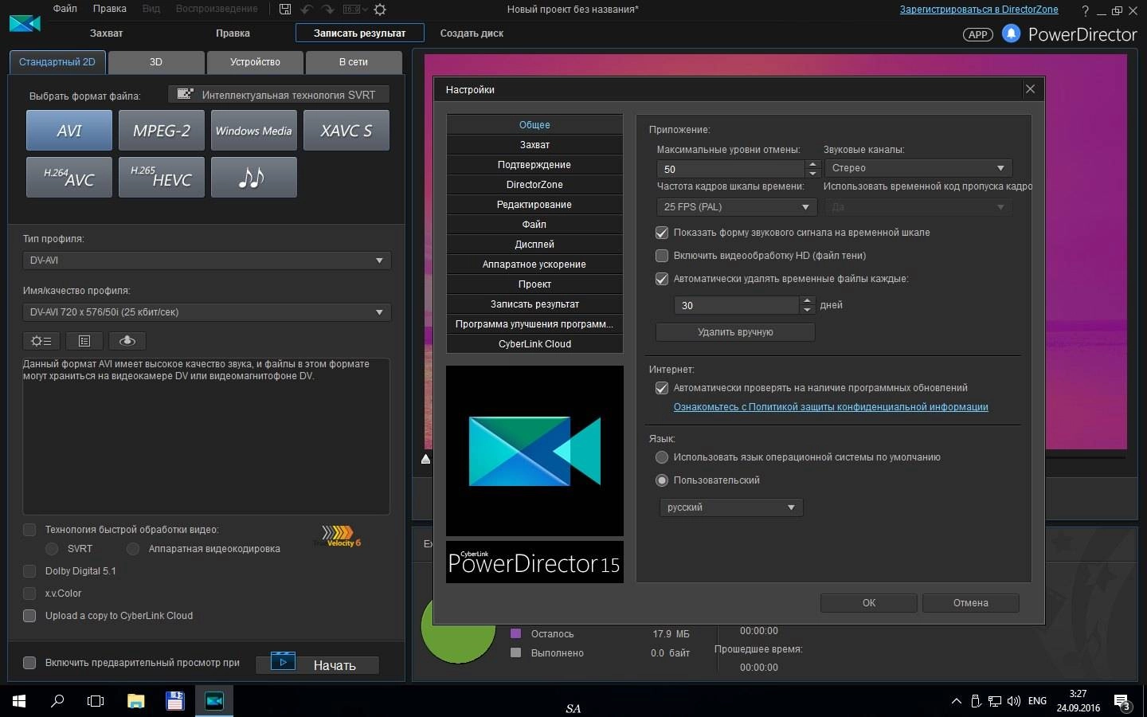
Task: Click the Удалить вручную button
Action: [735, 332]
